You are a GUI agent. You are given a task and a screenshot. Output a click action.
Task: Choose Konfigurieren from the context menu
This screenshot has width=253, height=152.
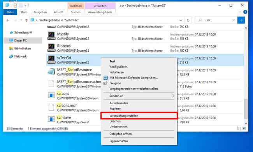point(118,67)
